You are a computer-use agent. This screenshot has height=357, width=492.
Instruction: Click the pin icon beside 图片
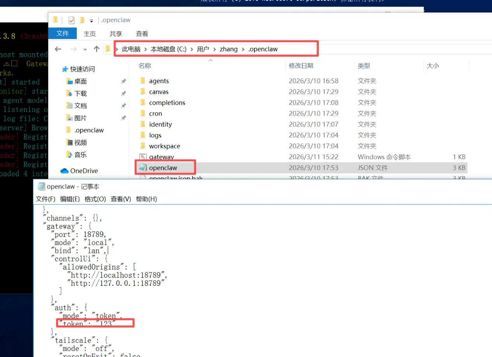123,118
